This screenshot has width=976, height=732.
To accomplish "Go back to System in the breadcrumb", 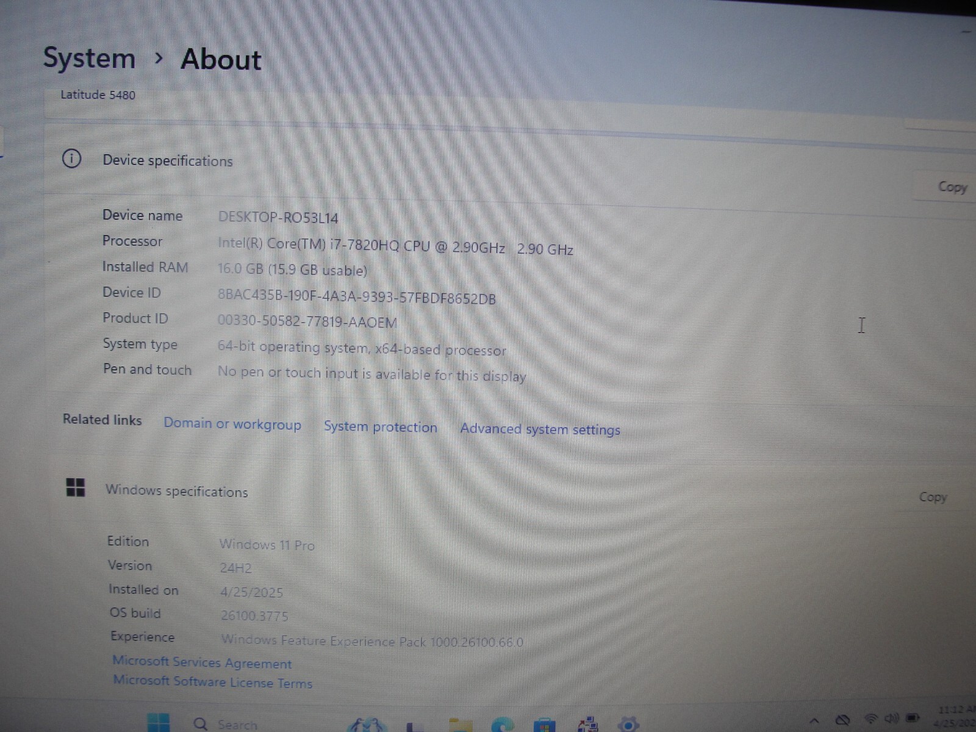I will click(x=89, y=59).
